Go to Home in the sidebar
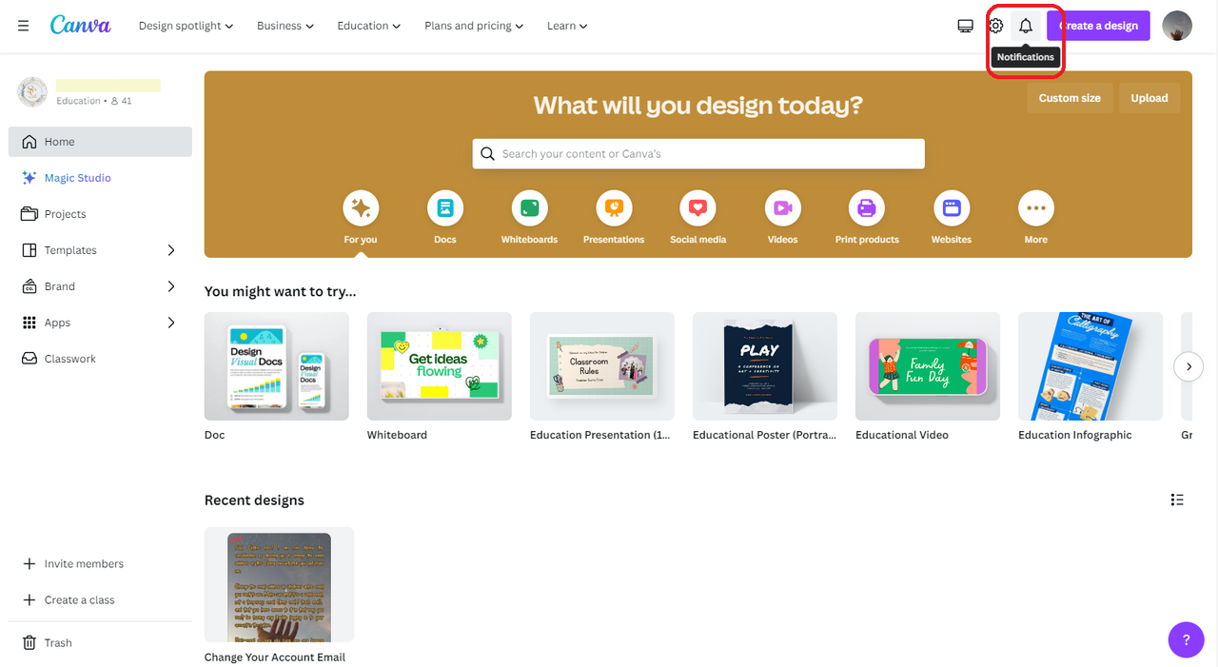Viewport: 1218px width, 667px height. pos(100,142)
